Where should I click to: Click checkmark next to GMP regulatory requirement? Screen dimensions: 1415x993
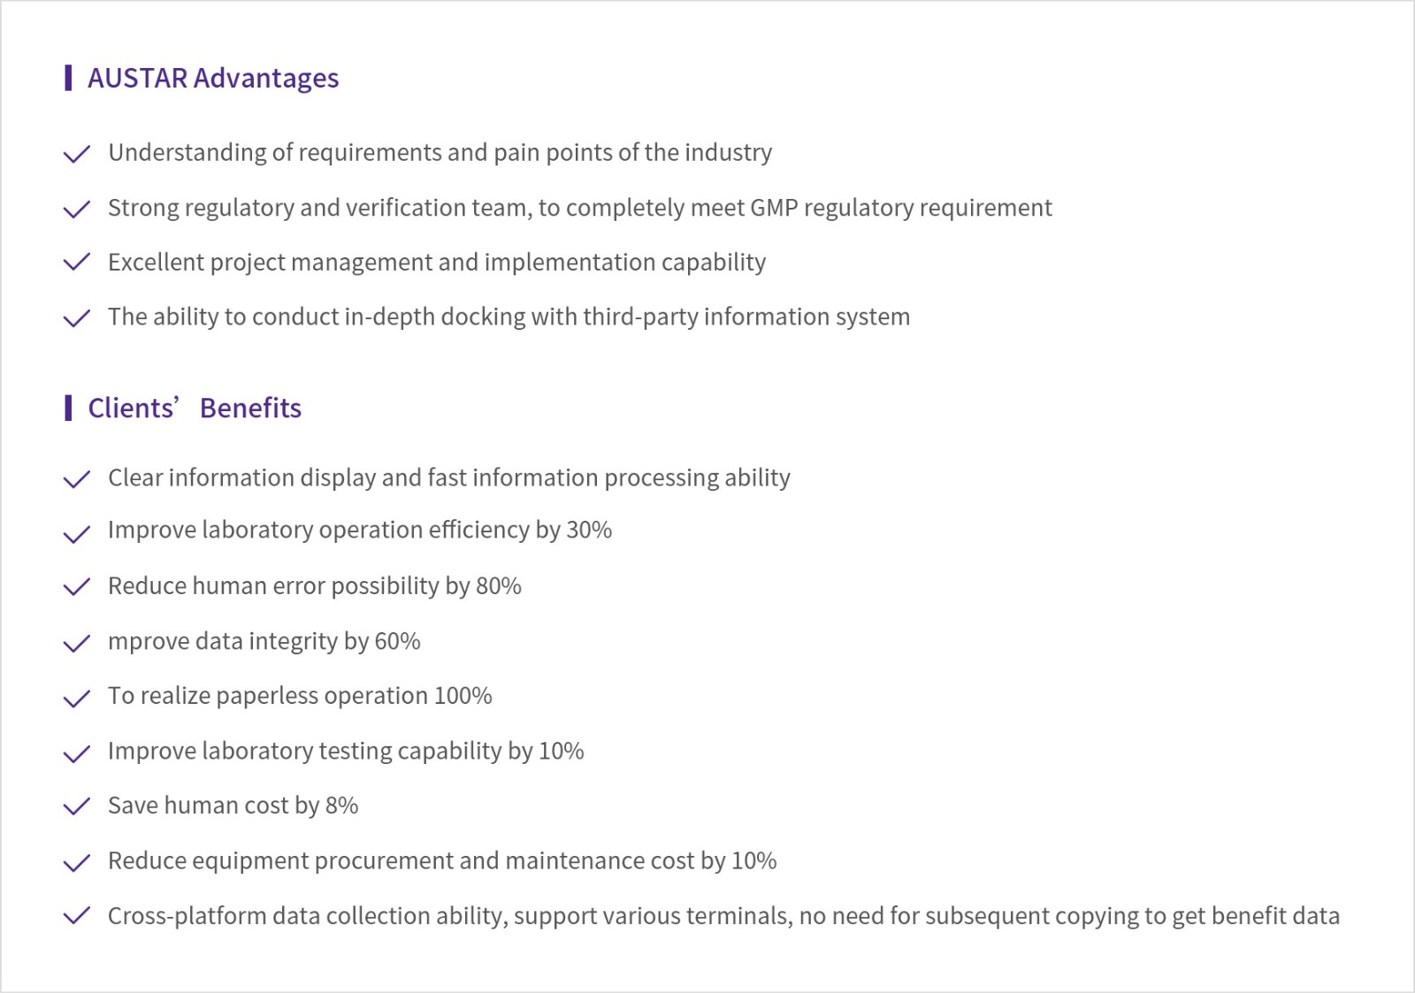click(x=77, y=209)
